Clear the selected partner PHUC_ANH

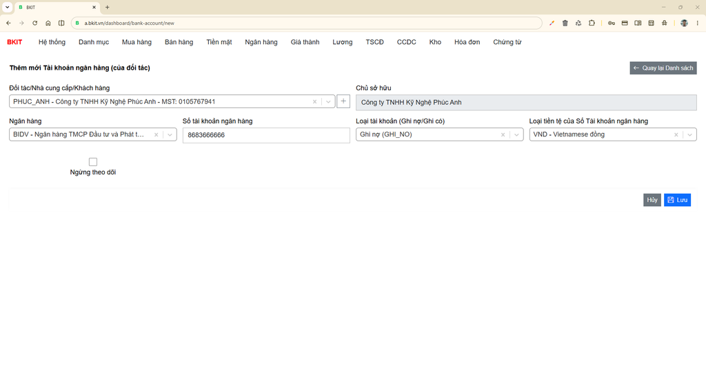(x=314, y=102)
